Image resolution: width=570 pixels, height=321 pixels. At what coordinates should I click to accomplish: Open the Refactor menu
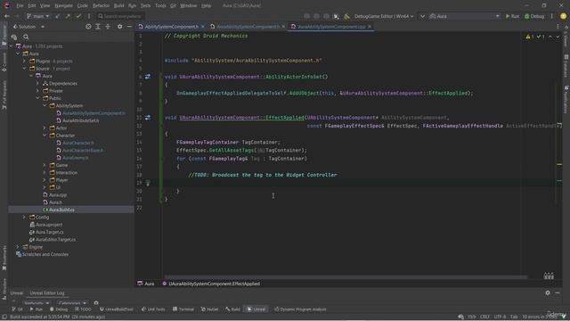pyautogui.click(x=101, y=6)
